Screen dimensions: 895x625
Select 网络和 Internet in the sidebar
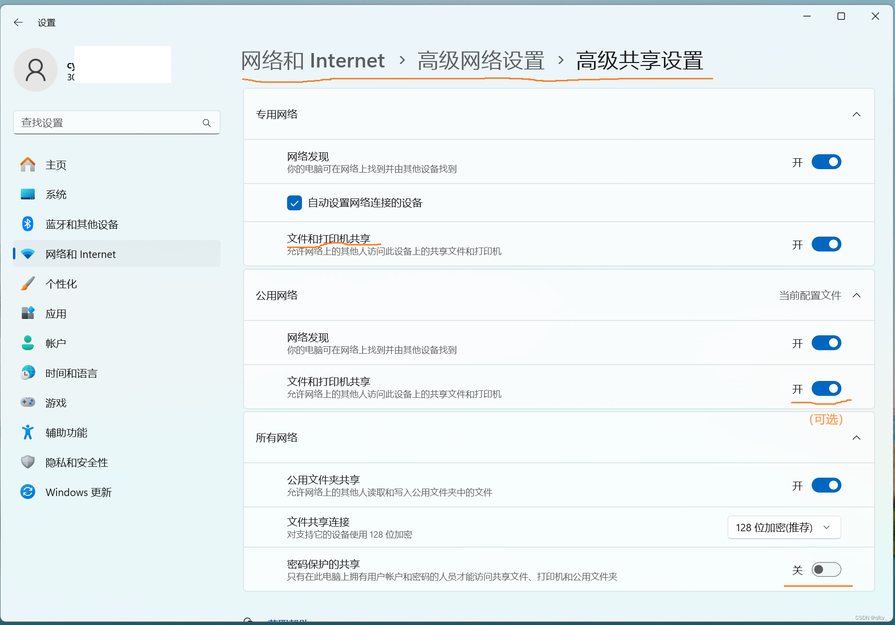[117, 254]
